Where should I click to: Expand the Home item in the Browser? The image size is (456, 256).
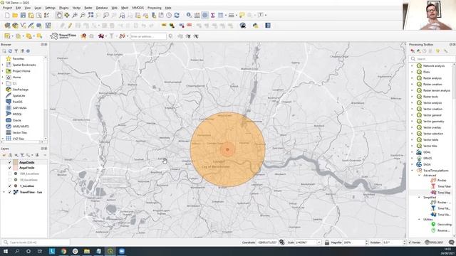tap(3, 78)
